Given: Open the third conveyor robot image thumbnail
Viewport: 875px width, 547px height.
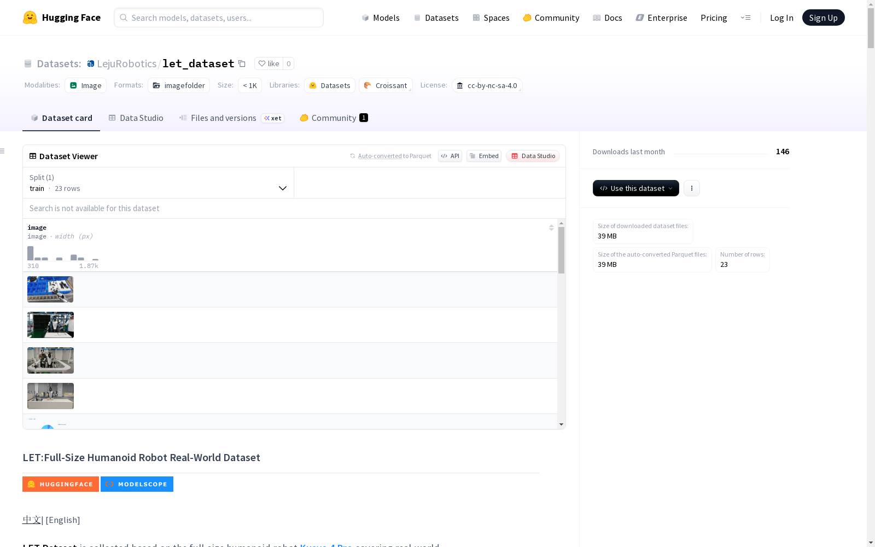Looking at the screenshot, I should 50,360.
